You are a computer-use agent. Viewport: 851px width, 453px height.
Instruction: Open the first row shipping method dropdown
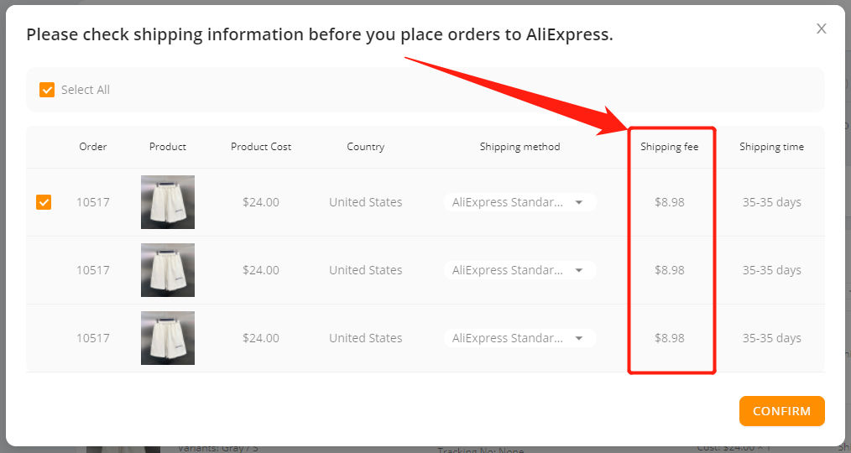[520, 202]
